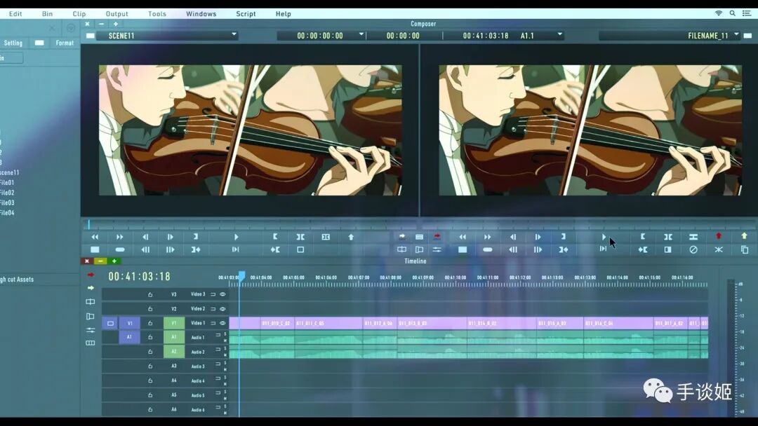Click blue playhead handle on timeline ruler
Screen dimensions: 758x426
[x=241, y=275]
